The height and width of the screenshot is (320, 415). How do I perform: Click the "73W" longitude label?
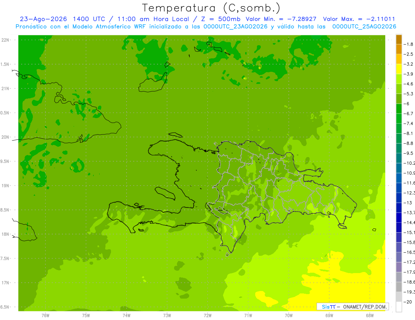(x=167, y=315)
